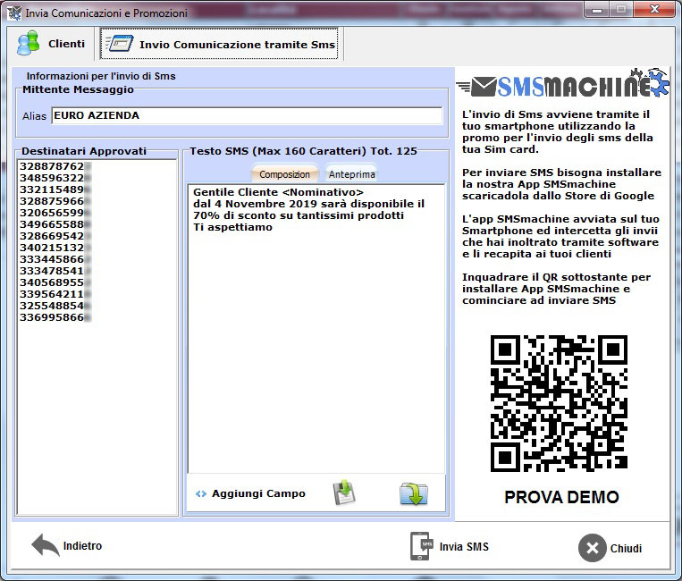
Task: Click the back arrow icon next to Indietro
Action: point(46,545)
